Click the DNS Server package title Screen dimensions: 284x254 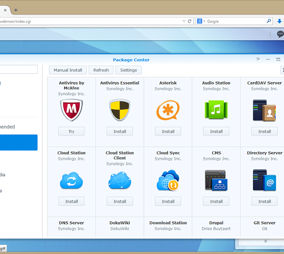71,222
